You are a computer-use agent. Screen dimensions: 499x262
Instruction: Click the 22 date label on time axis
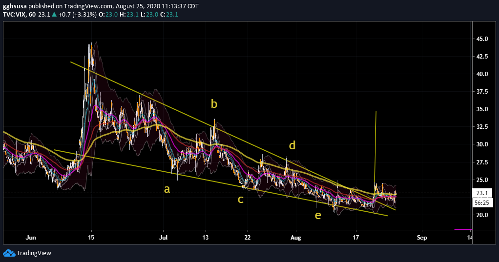(x=247, y=238)
